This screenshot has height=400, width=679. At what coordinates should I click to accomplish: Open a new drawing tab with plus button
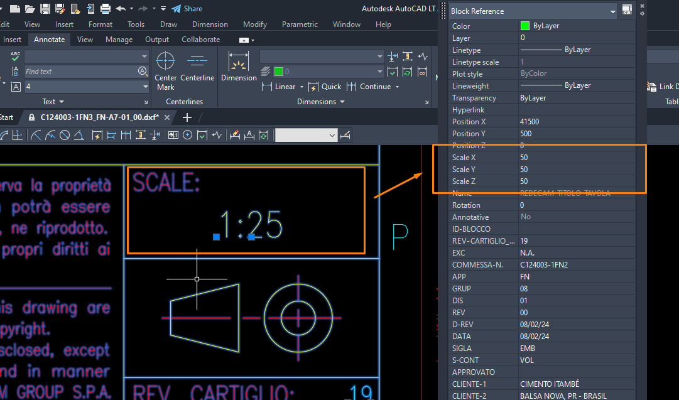187,117
